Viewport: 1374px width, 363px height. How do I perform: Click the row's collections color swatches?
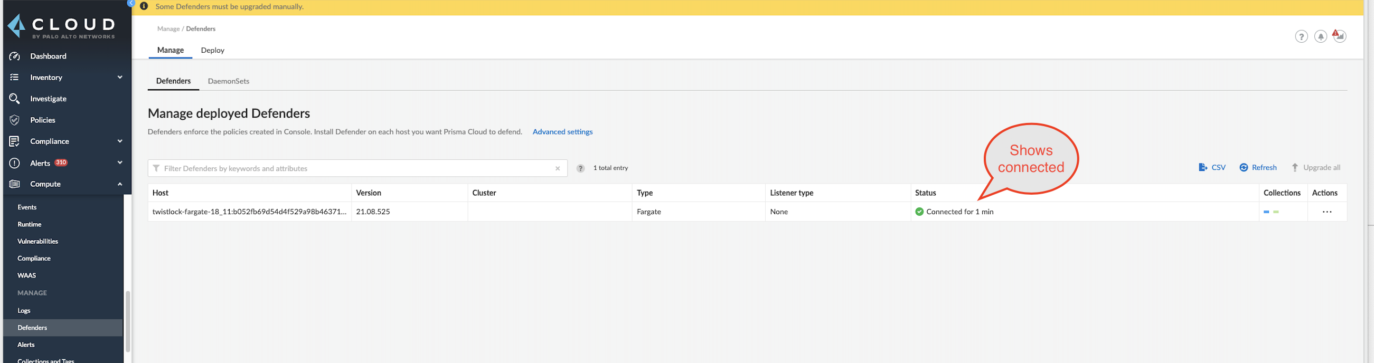1271,212
